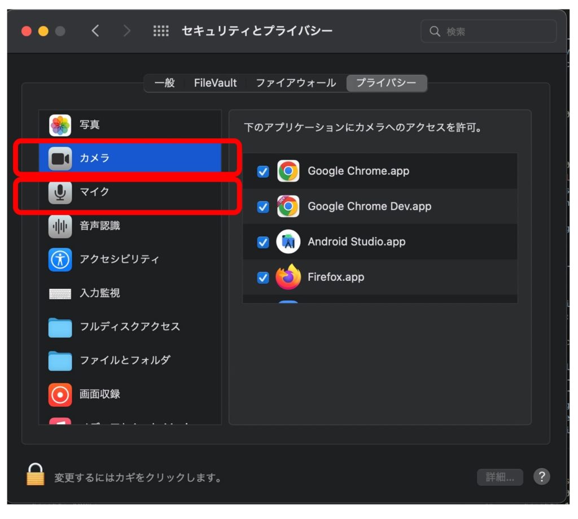The width and height of the screenshot is (578, 519).
Task: Toggle the Firefox.app camera checkbox
Action: 263,278
